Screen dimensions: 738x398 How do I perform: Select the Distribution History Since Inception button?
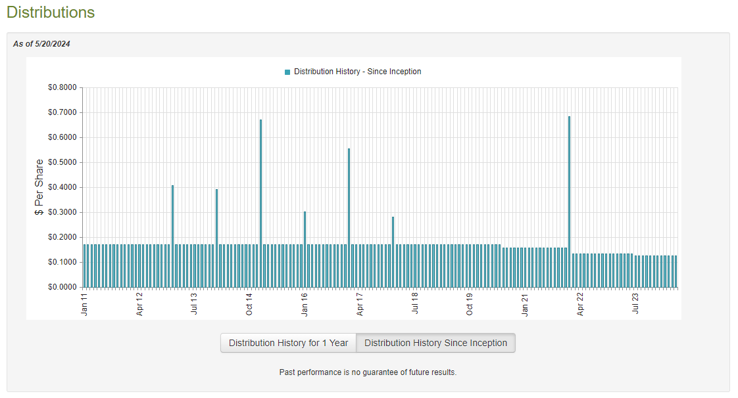435,343
